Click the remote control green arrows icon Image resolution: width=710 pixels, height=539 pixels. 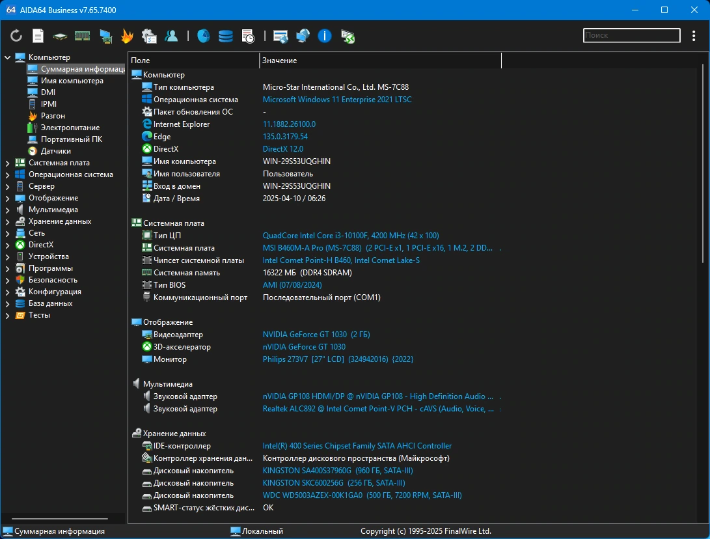348,36
